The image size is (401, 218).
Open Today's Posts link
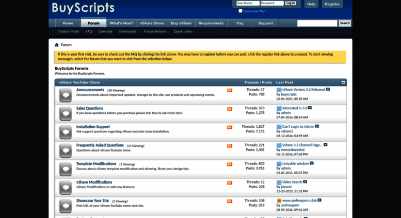68,31
